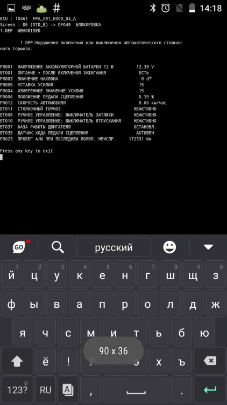Tap the у key
This screenshot has height=405, width=227.
point(56,274)
